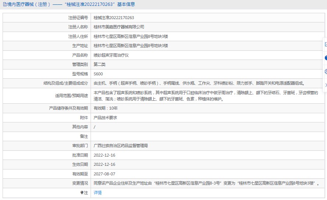Click the 生产地址 address value

131,46
